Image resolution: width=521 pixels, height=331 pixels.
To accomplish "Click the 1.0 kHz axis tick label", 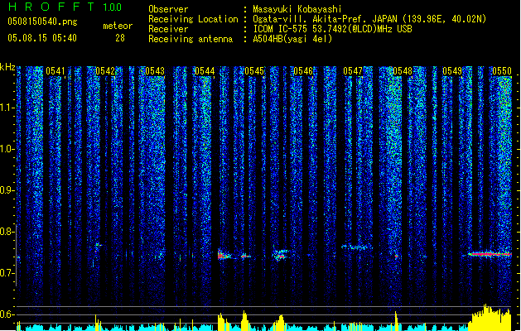I will pyautogui.click(x=7, y=149).
